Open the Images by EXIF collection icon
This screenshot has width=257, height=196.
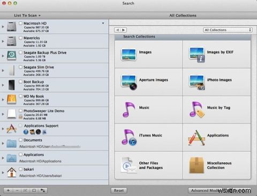196,55
